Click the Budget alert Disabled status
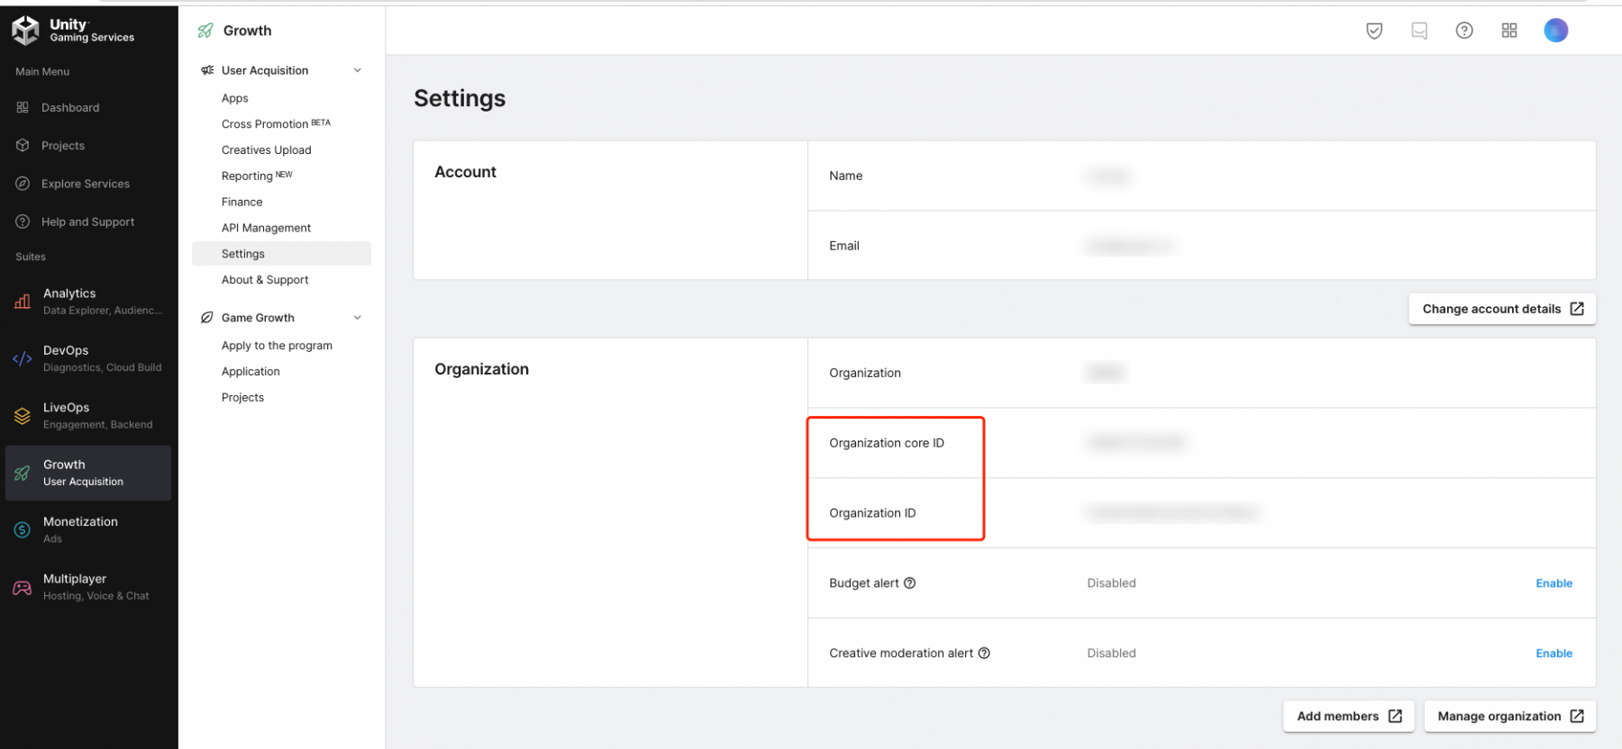This screenshot has width=1622, height=749. (1111, 583)
